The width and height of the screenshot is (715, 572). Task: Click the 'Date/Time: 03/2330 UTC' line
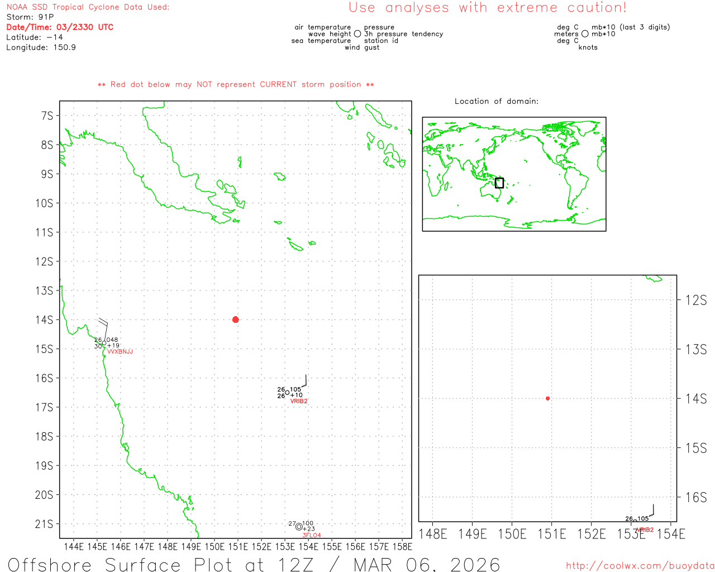tap(60, 27)
